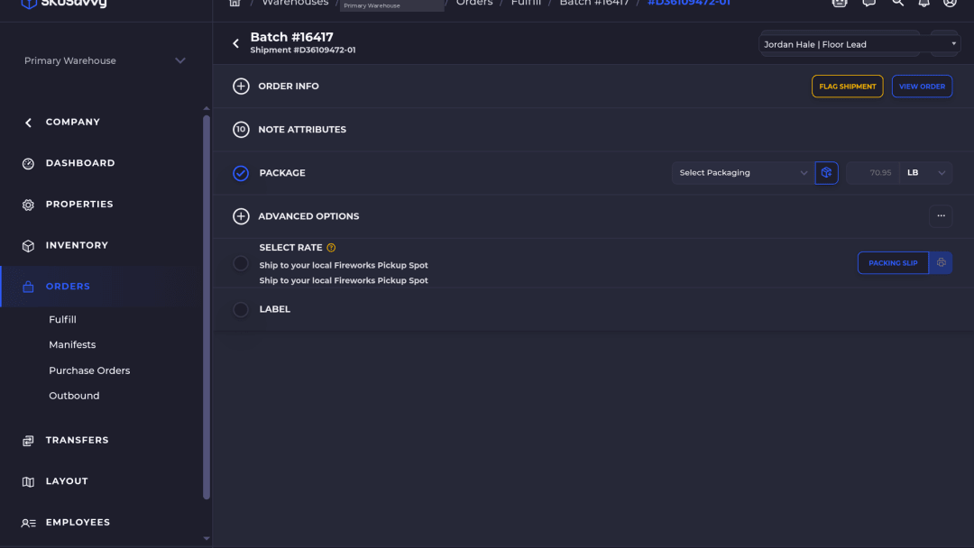Click the search magnifier in top bar

(897, 3)
